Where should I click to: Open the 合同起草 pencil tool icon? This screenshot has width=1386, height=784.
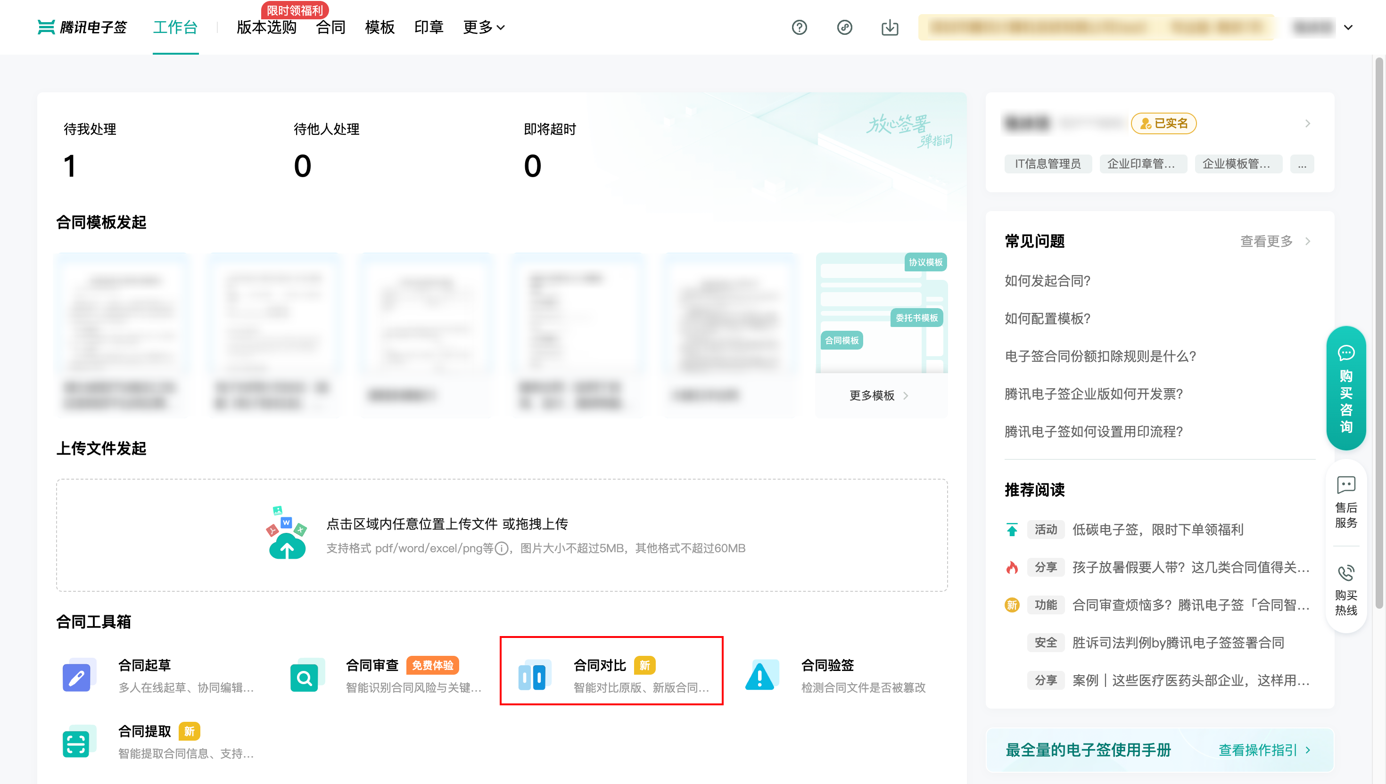[76, 676]
